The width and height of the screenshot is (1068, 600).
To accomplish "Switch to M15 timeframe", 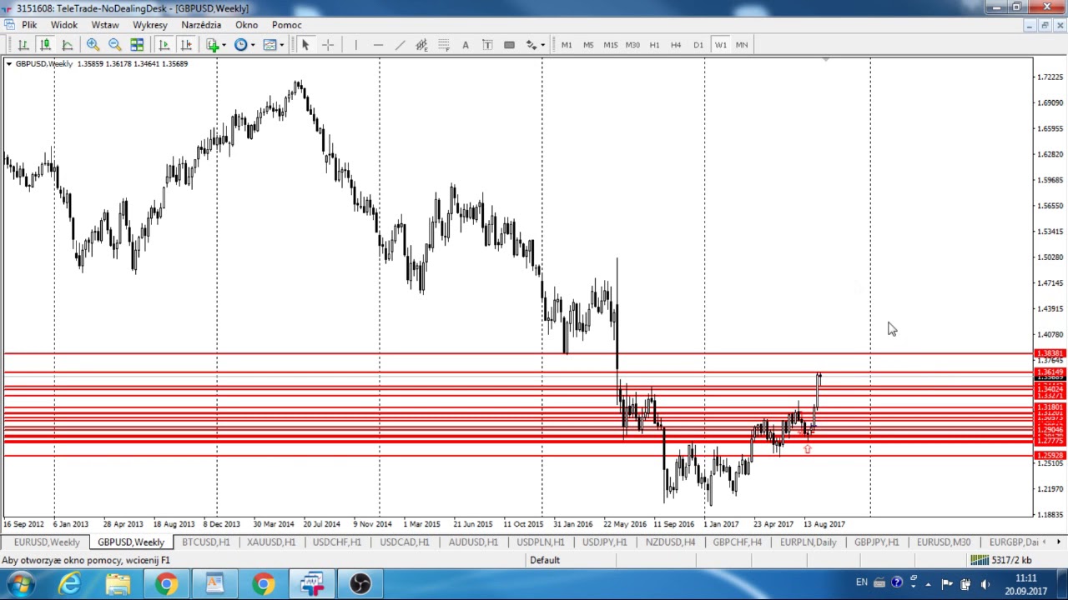I will click(x=611, y=45).
